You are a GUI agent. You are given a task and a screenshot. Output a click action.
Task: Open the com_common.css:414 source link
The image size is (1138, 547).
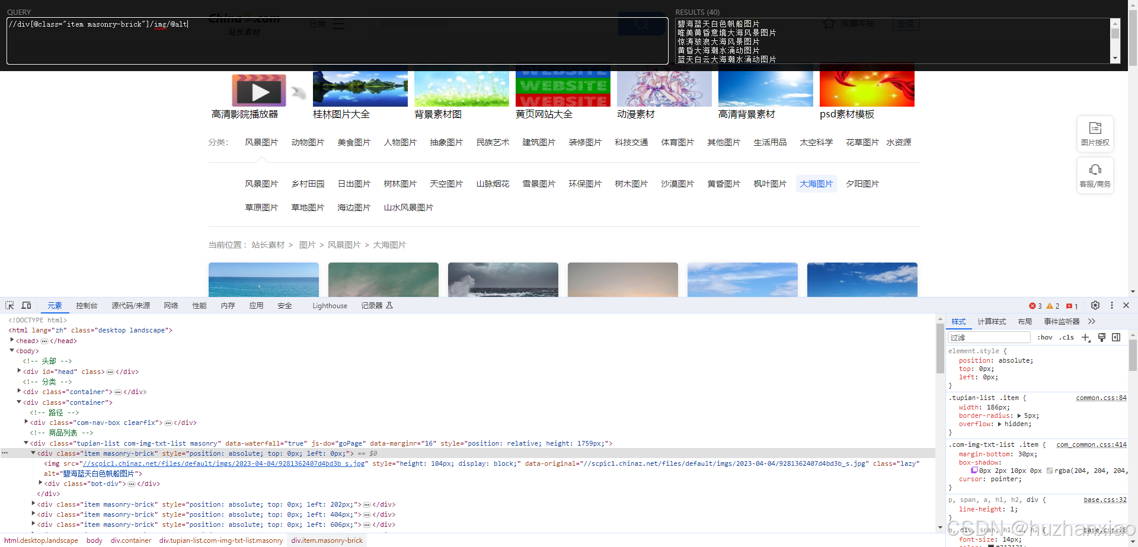(x=1091, y=444)
